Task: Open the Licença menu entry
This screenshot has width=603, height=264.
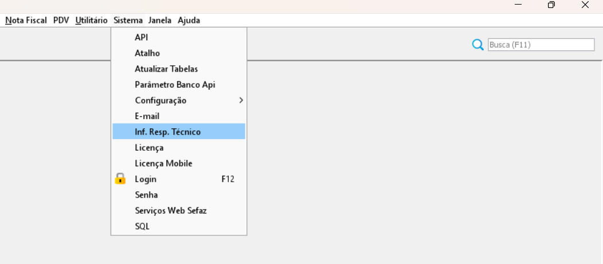Action: point(149,148)
